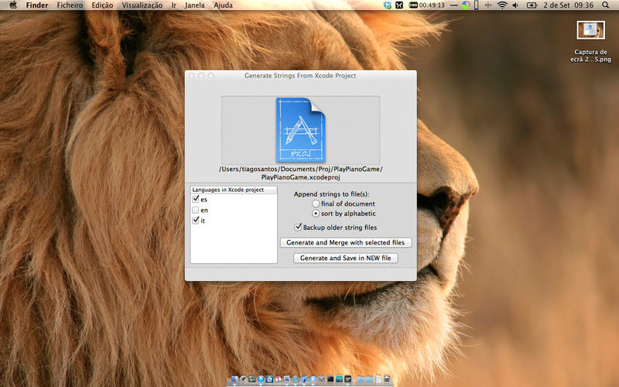The image size is (619, 387).
Task: Click the battery timer showing 00:49:13
Action: pos(427,5)
